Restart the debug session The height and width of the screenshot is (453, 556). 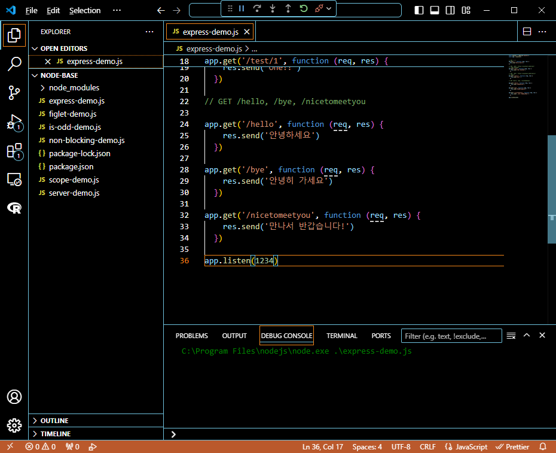(304, 8)
